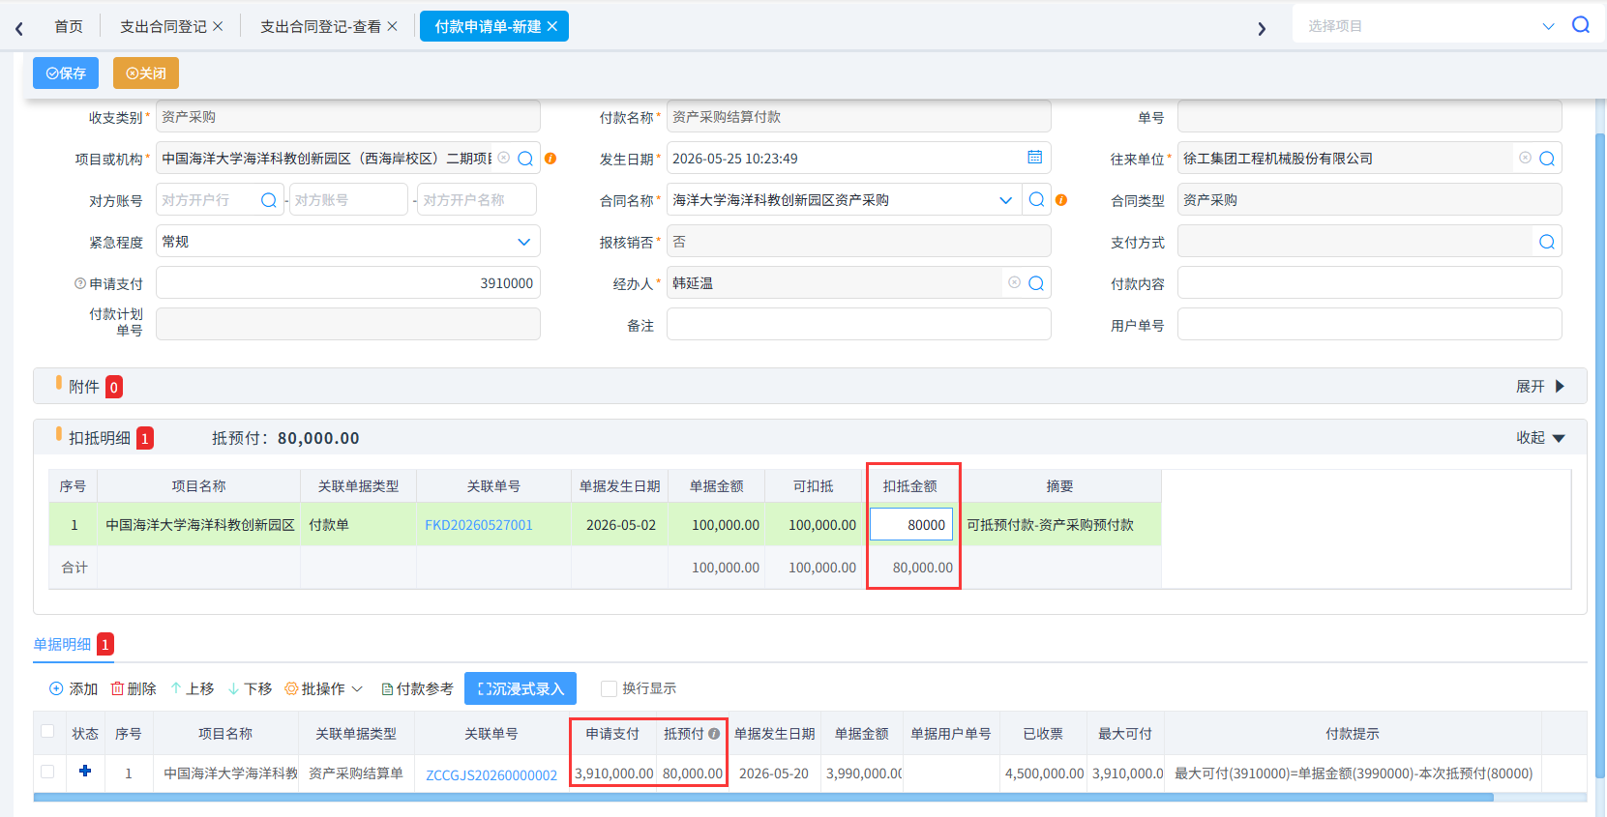Clear the 经办人 value 韩延温
The width and height of the screenshot is (1607, 817).
coord(1014,282)
